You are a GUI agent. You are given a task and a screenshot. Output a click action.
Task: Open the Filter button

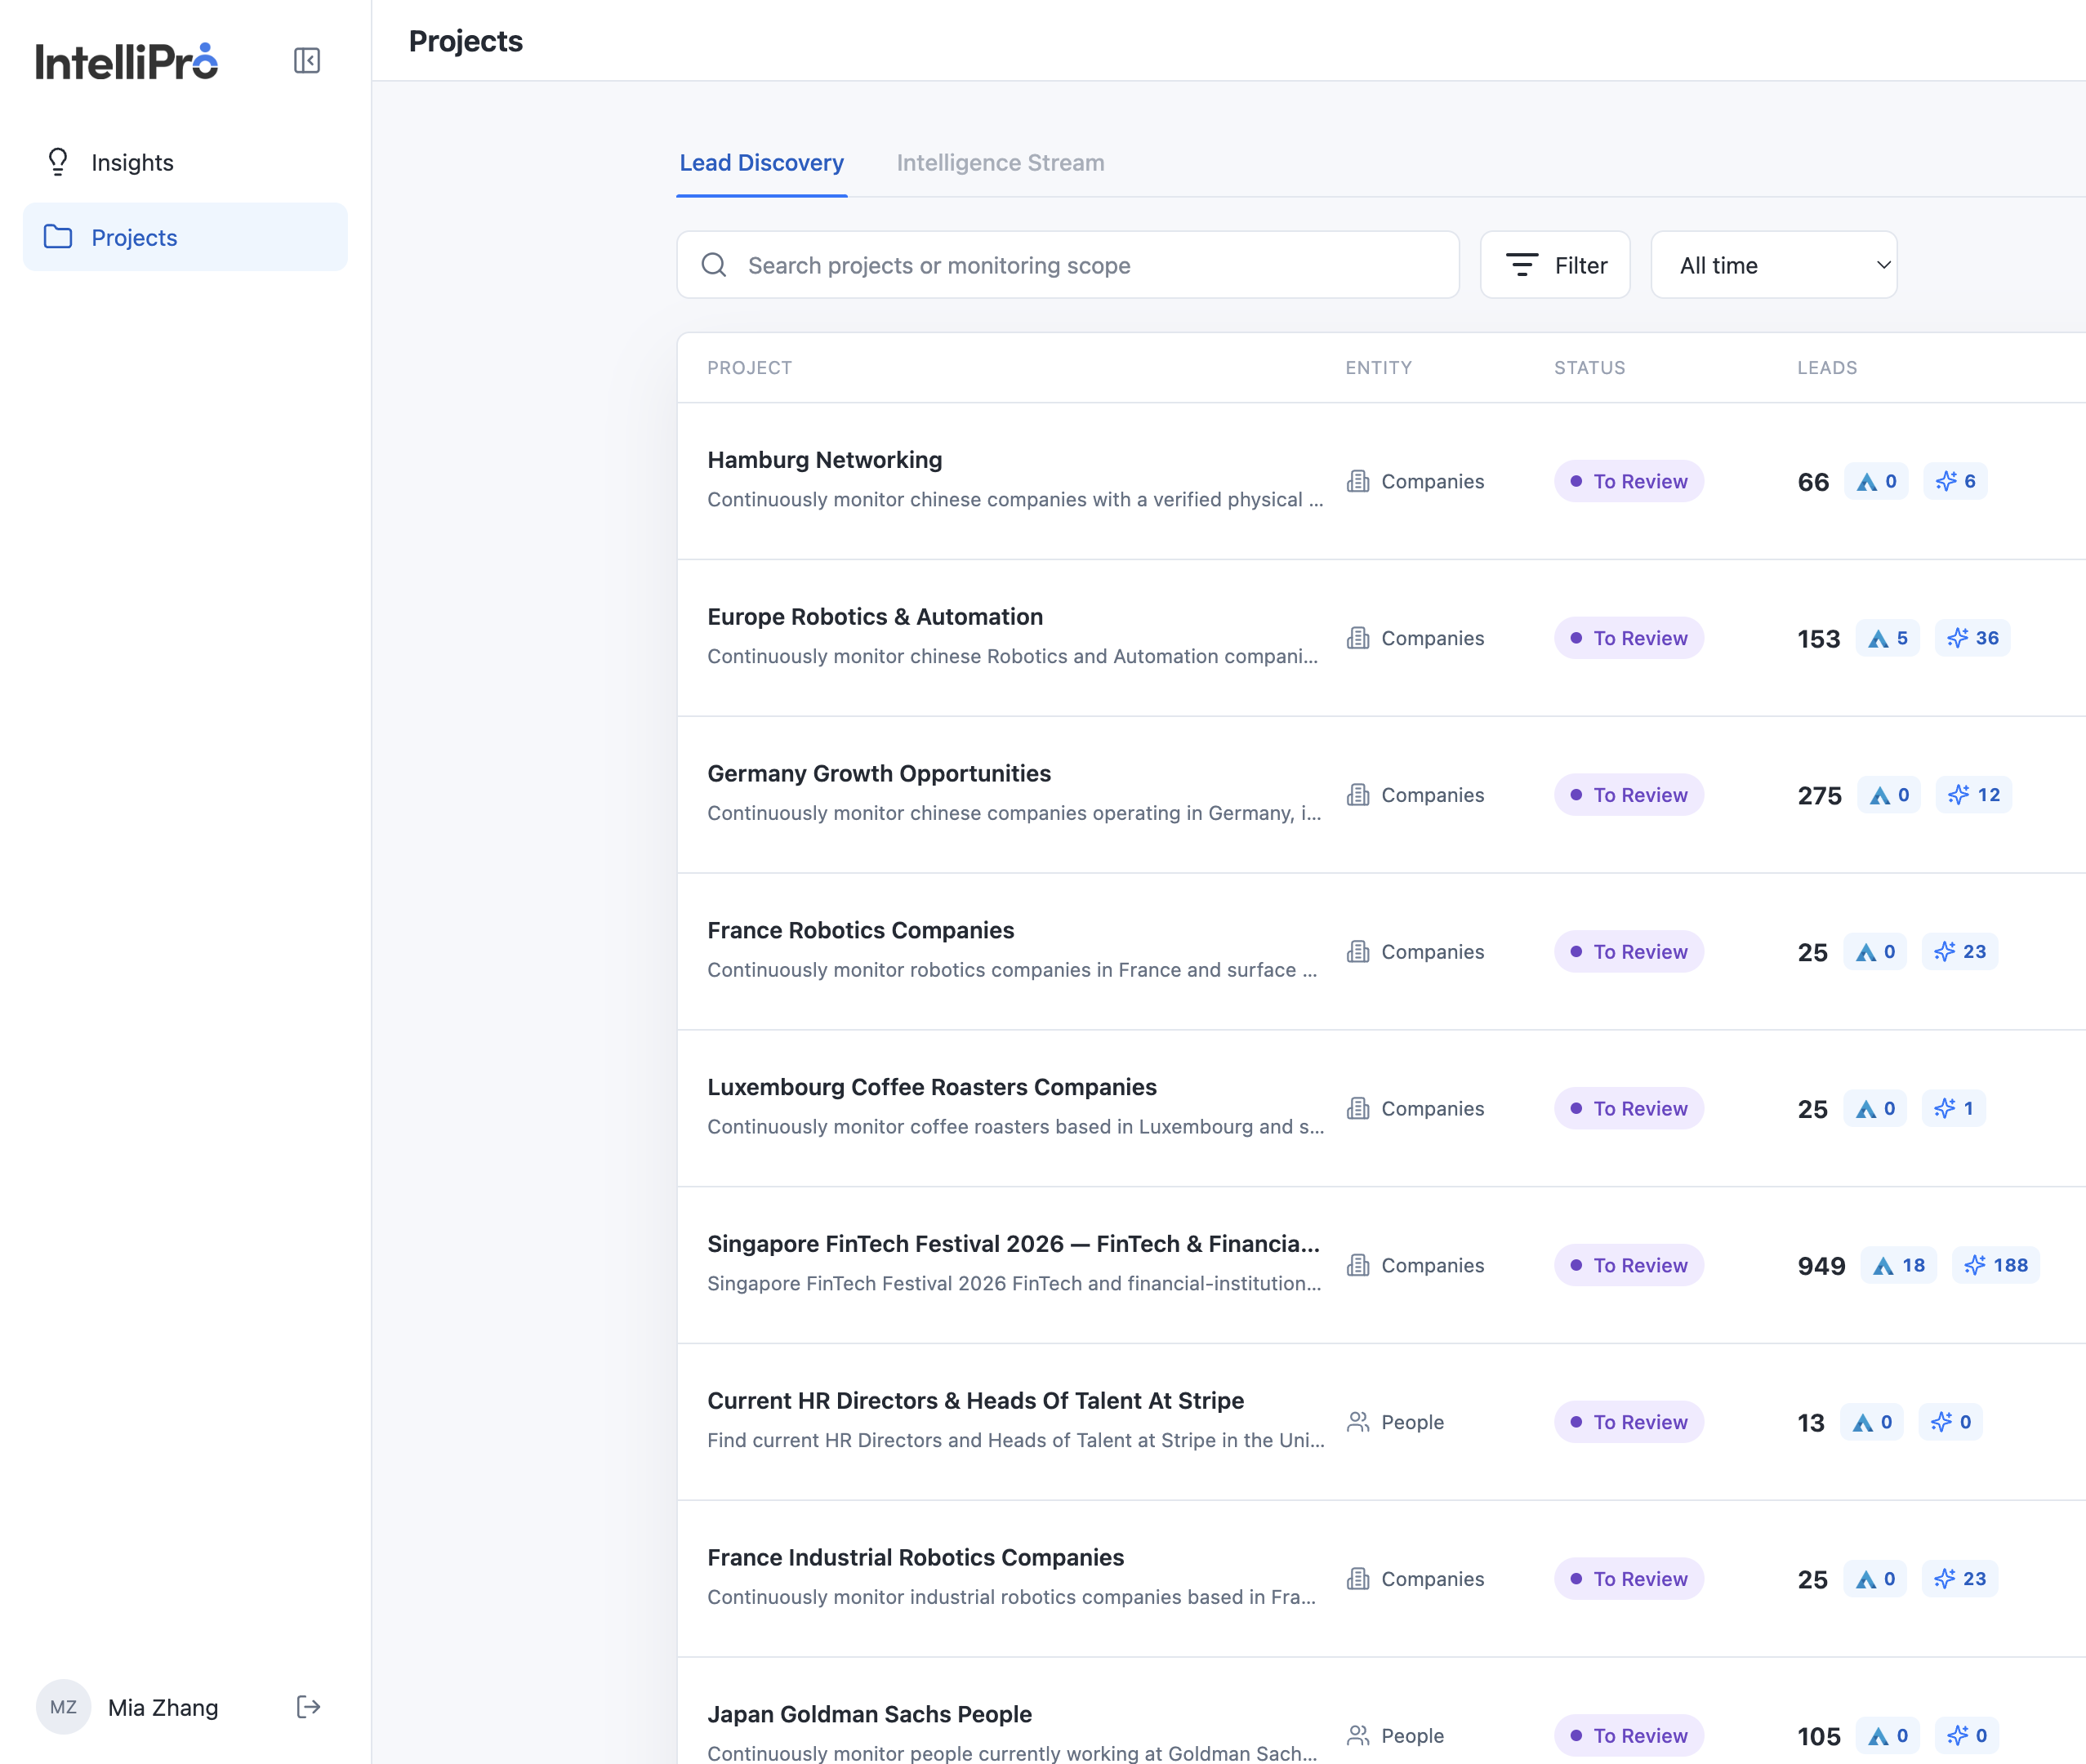[x=1555, y=265]
